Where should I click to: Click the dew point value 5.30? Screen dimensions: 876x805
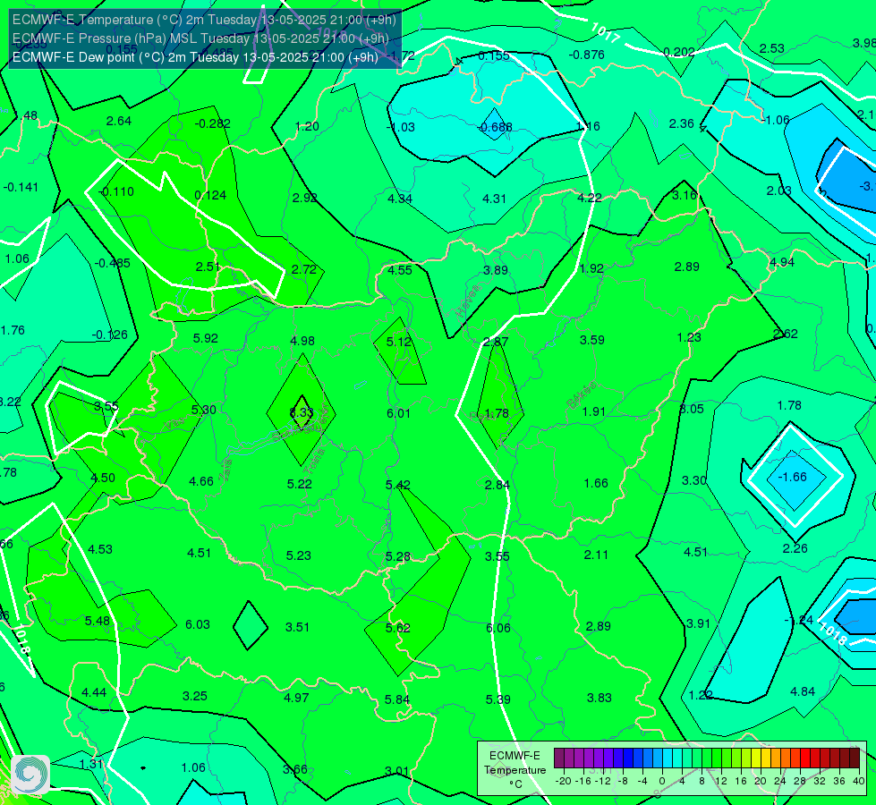pos(204,410)
